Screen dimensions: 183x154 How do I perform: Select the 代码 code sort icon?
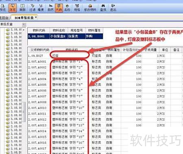pyautogui.click(x=59, y=8)
